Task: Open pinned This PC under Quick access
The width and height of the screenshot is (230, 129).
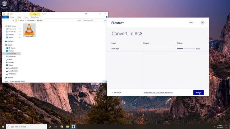Action: point(11,38)
